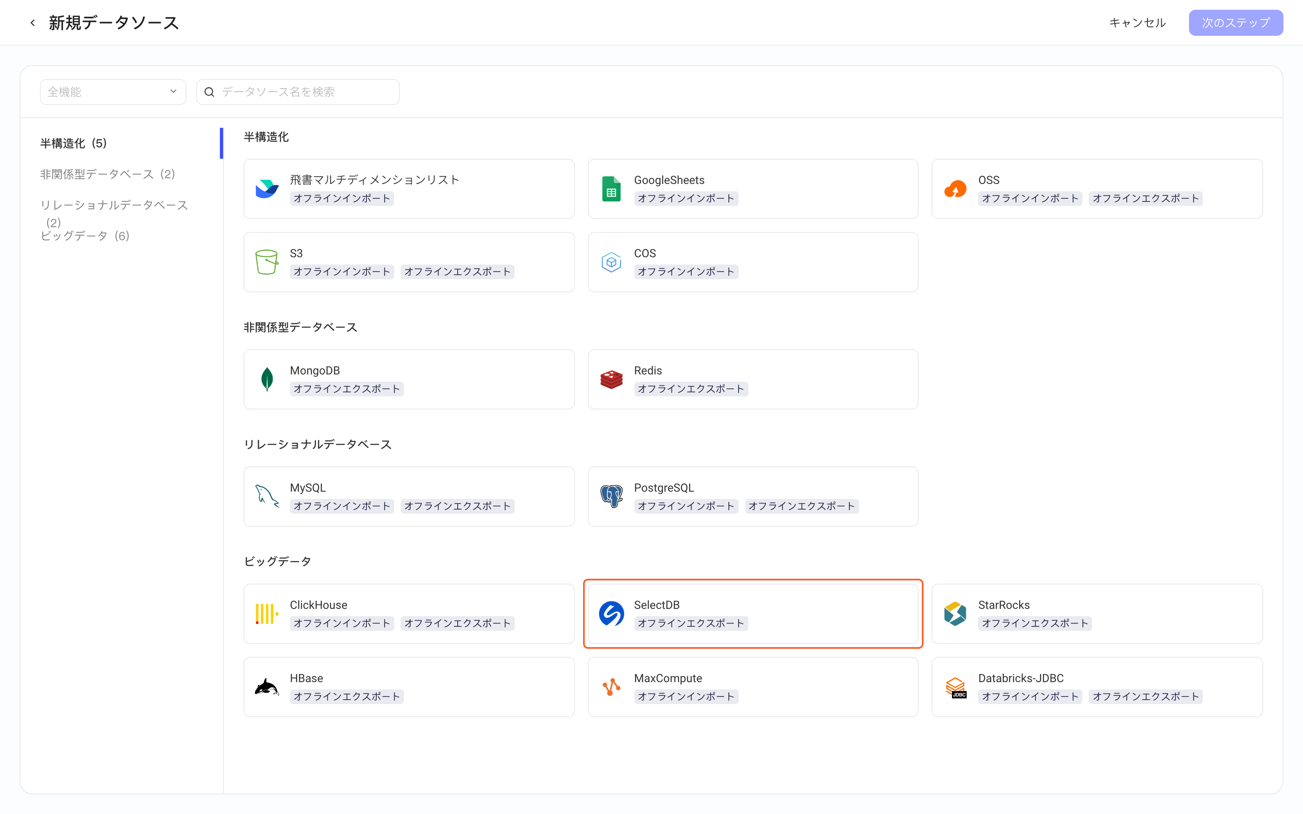The width and height of the screenshot is (1303, 814).
Task: Click the 次のステップ button
Action: pyautogui.click(x=1236, y=23)
